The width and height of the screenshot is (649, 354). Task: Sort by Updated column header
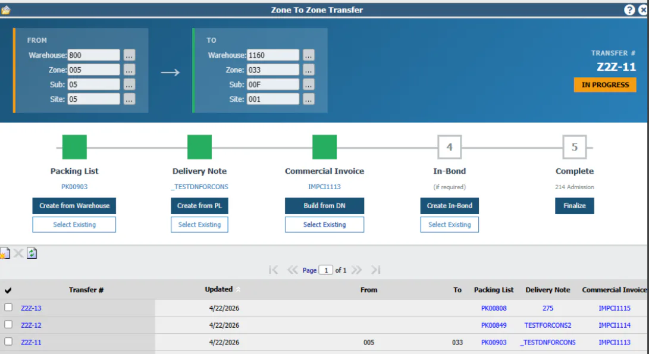(x=219, y=289)
